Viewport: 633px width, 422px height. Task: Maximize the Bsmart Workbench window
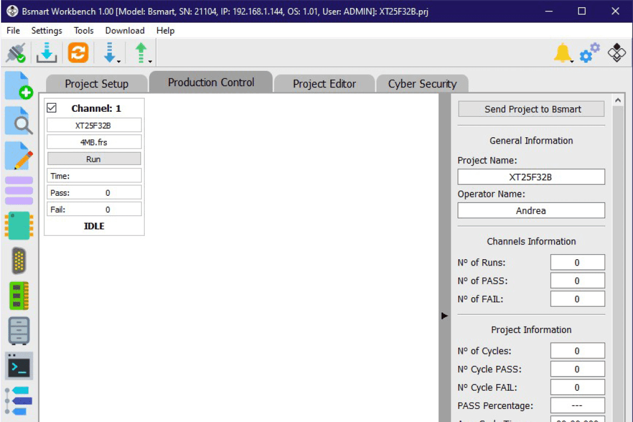pos(582,11)
